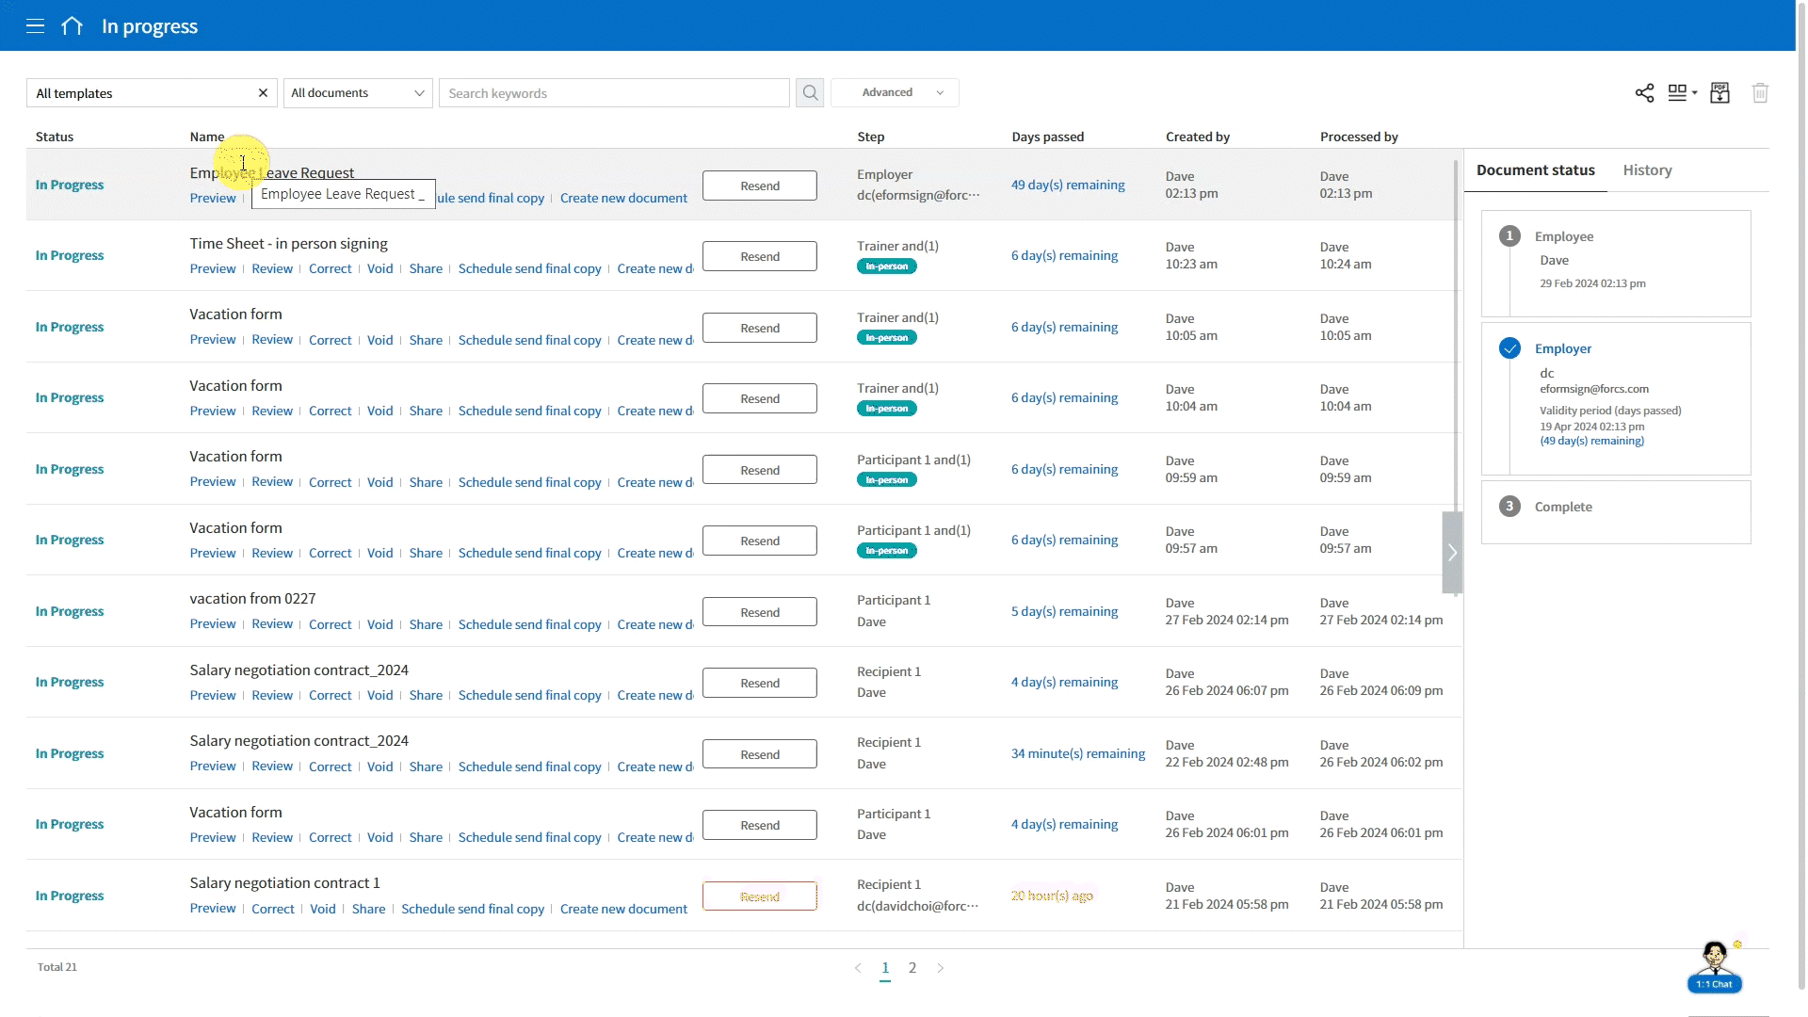Resend the Time Sheet in person signing
This screenshot has width=1808, height=1017.
pos(760,256)
